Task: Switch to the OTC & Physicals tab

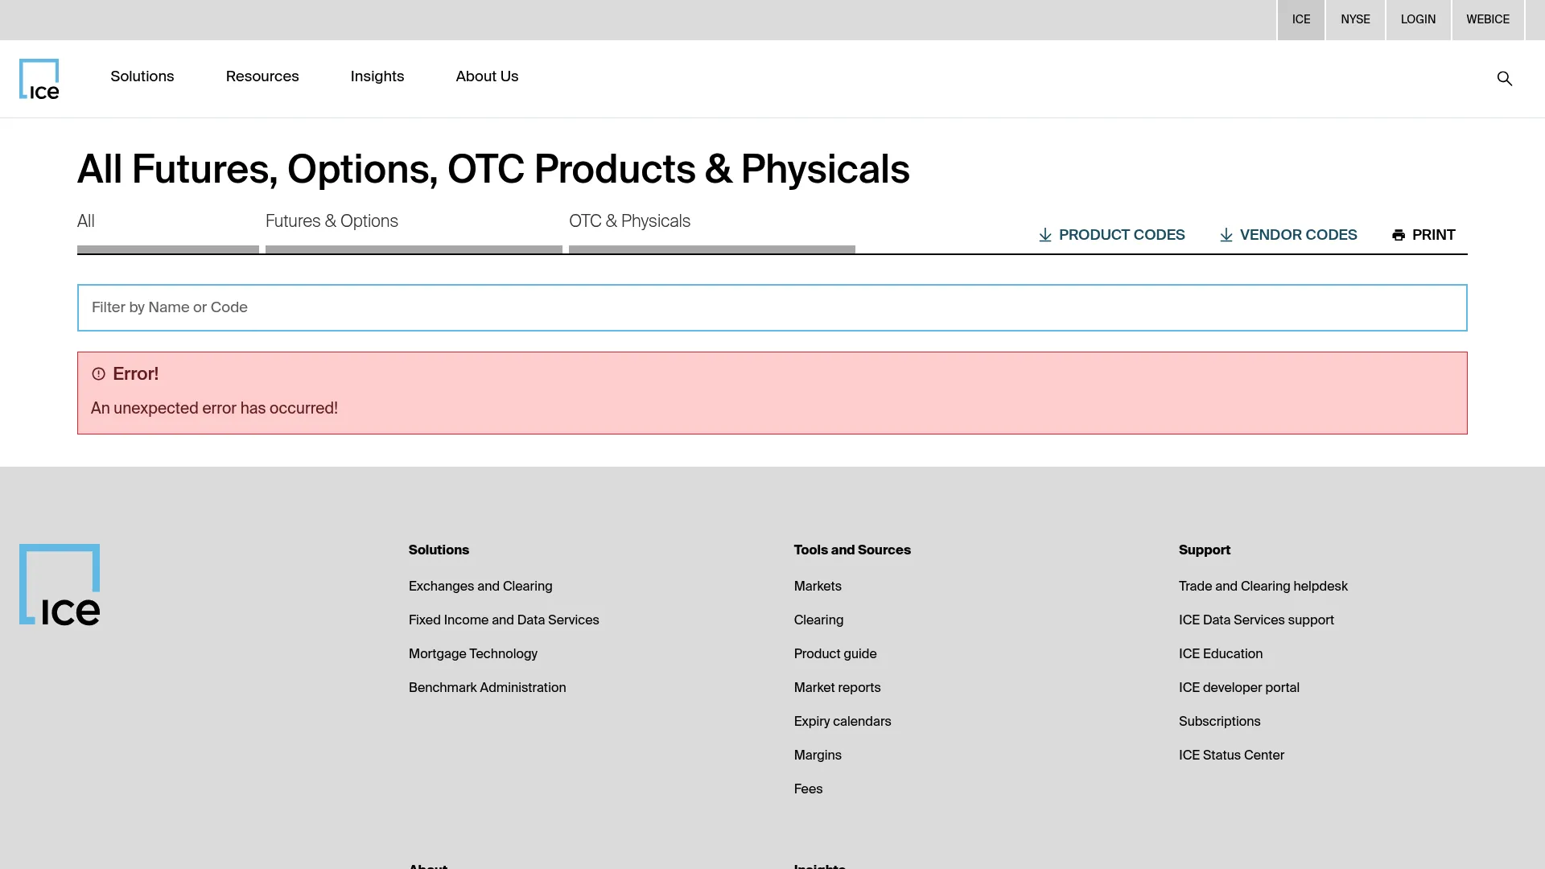Action: pos(712,232)
